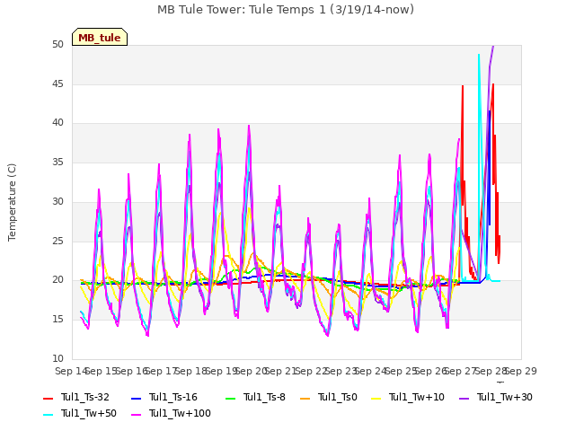This screenshot has width=575, height=431.
Task: Click the orange Tul1_Ts0 legend swatch
Action: tap(305, 398)
